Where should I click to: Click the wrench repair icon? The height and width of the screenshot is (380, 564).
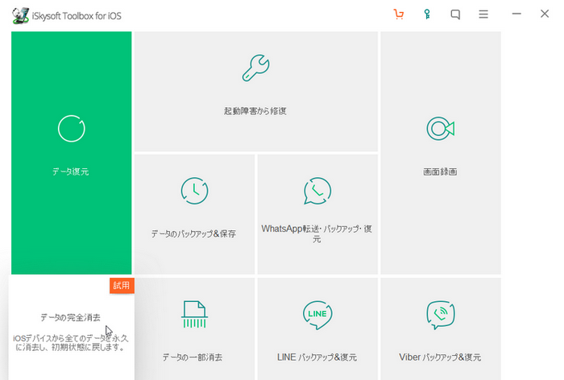255,68
